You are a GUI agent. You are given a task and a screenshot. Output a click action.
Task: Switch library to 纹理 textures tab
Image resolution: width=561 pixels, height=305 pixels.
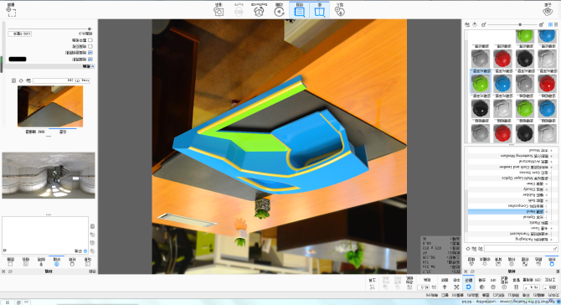525,261
